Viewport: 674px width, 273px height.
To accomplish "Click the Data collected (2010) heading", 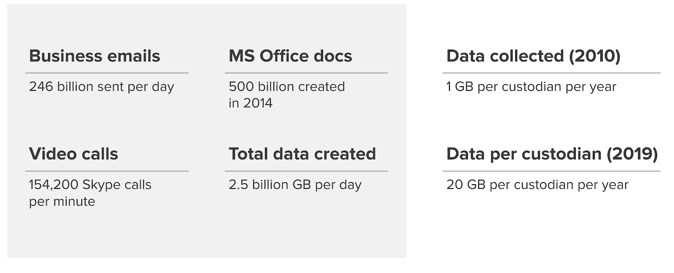I will [x=533, y=56].
